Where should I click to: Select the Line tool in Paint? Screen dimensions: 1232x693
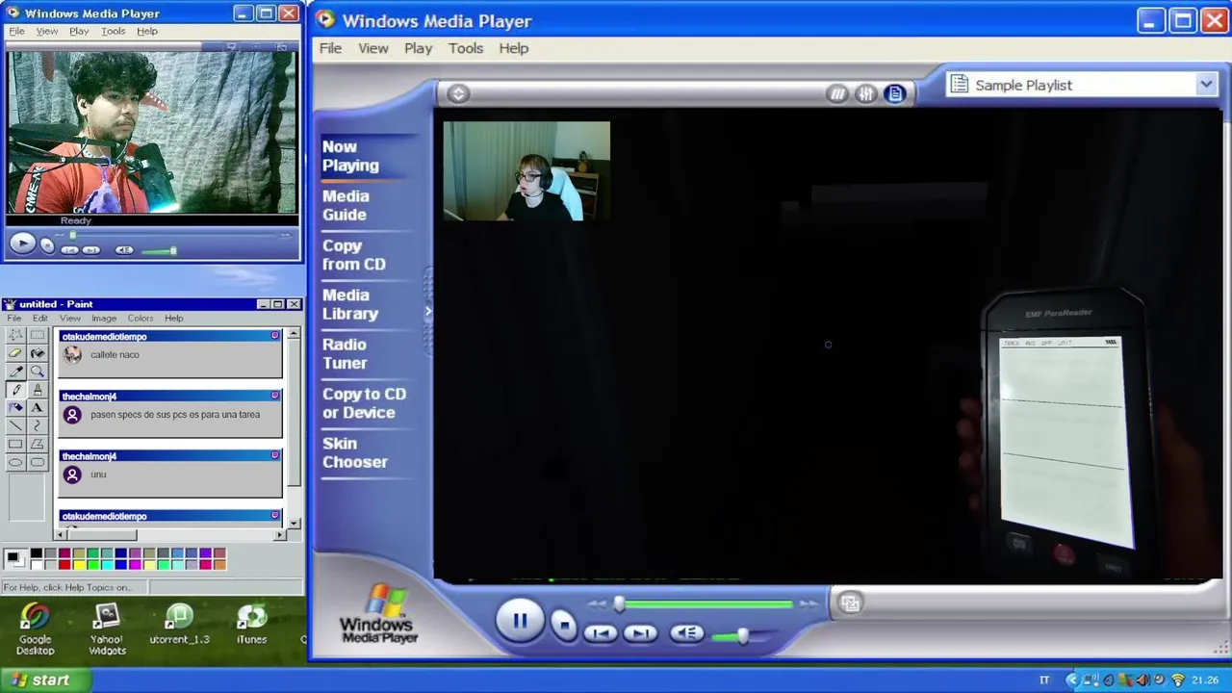coord(16,425)
